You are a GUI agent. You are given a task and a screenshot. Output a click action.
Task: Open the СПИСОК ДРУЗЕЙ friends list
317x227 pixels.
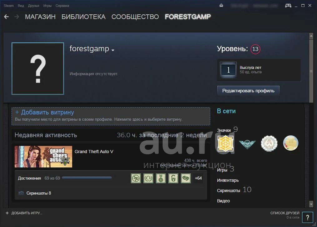(285, 213)
